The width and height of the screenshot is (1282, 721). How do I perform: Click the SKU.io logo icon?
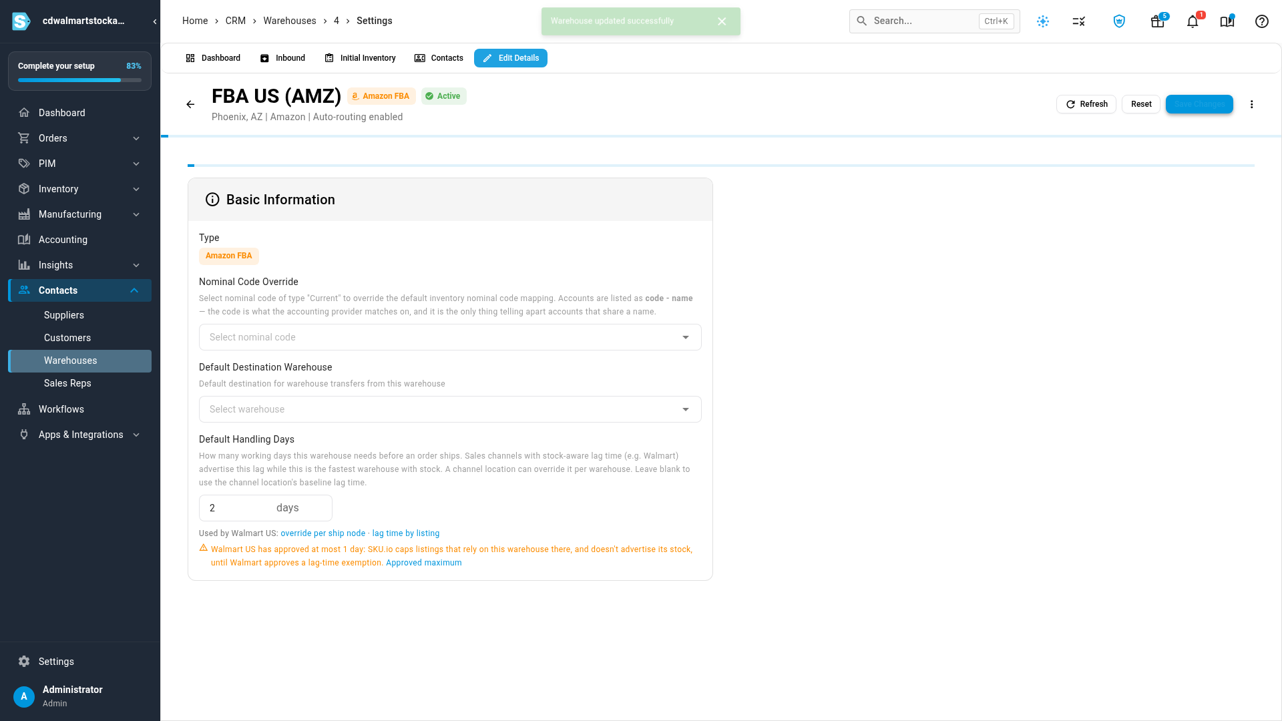pyautogui.click(x=21, y=21)
